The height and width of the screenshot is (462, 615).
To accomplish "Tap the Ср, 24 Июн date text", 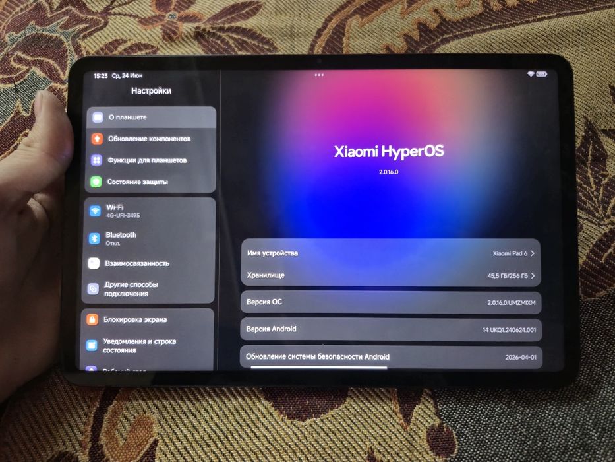I will click(x=127, y=75).
